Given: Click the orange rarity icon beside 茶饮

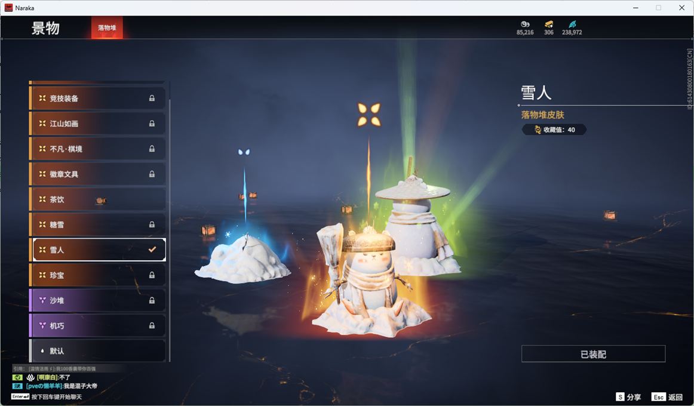Looking at the screenshot, I should (42, 199).
